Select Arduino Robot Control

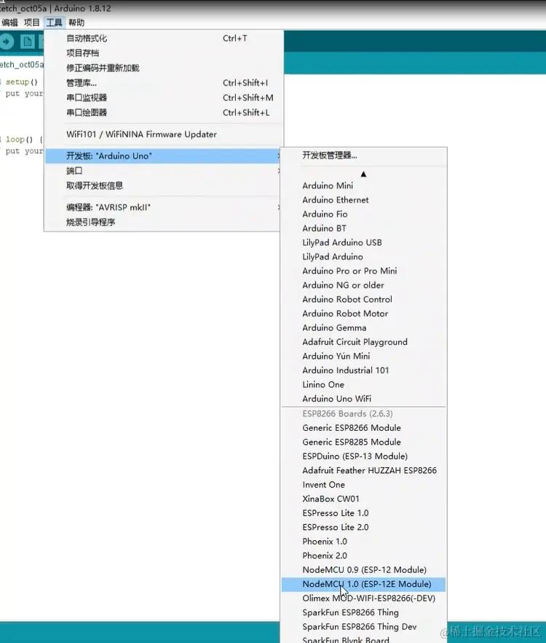point(364,300)
